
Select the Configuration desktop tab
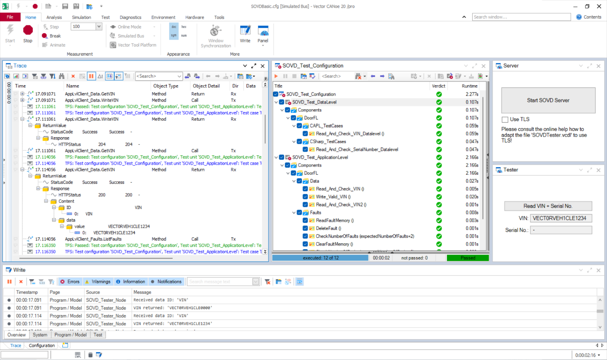click(x=42, y=346)
